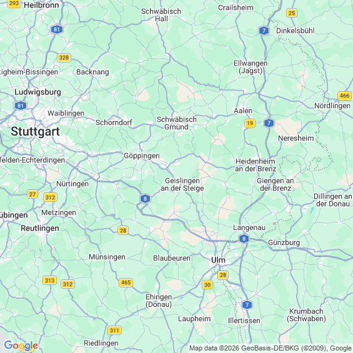Click the Heidenheim an der Brenz label

click(x=256, y=165)
